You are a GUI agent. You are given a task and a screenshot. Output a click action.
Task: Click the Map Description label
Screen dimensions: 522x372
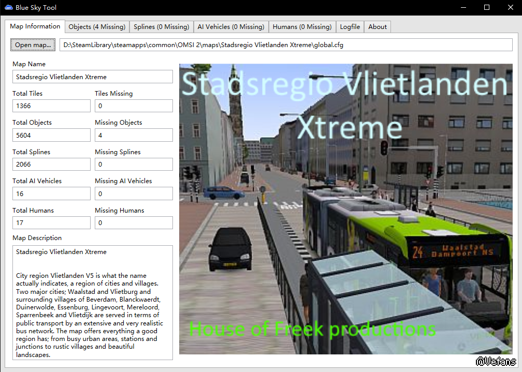click(37, 238)
